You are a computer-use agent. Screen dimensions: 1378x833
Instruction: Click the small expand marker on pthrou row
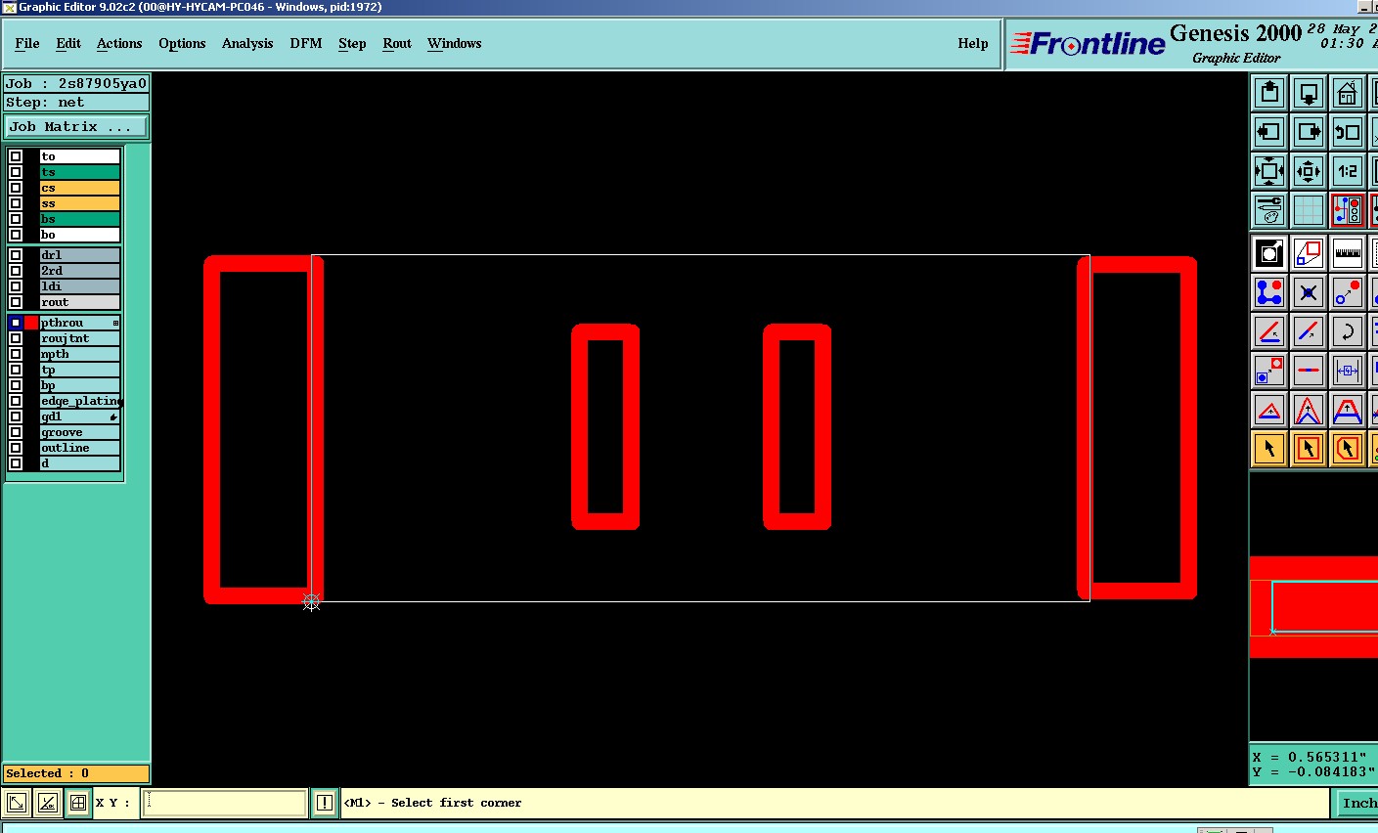click(115, 323)
